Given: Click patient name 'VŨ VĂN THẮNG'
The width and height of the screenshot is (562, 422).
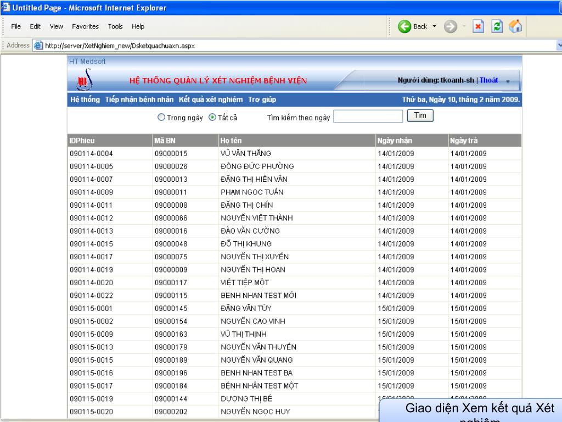Looking at the screenshot, I should click(x=246, y=153).
